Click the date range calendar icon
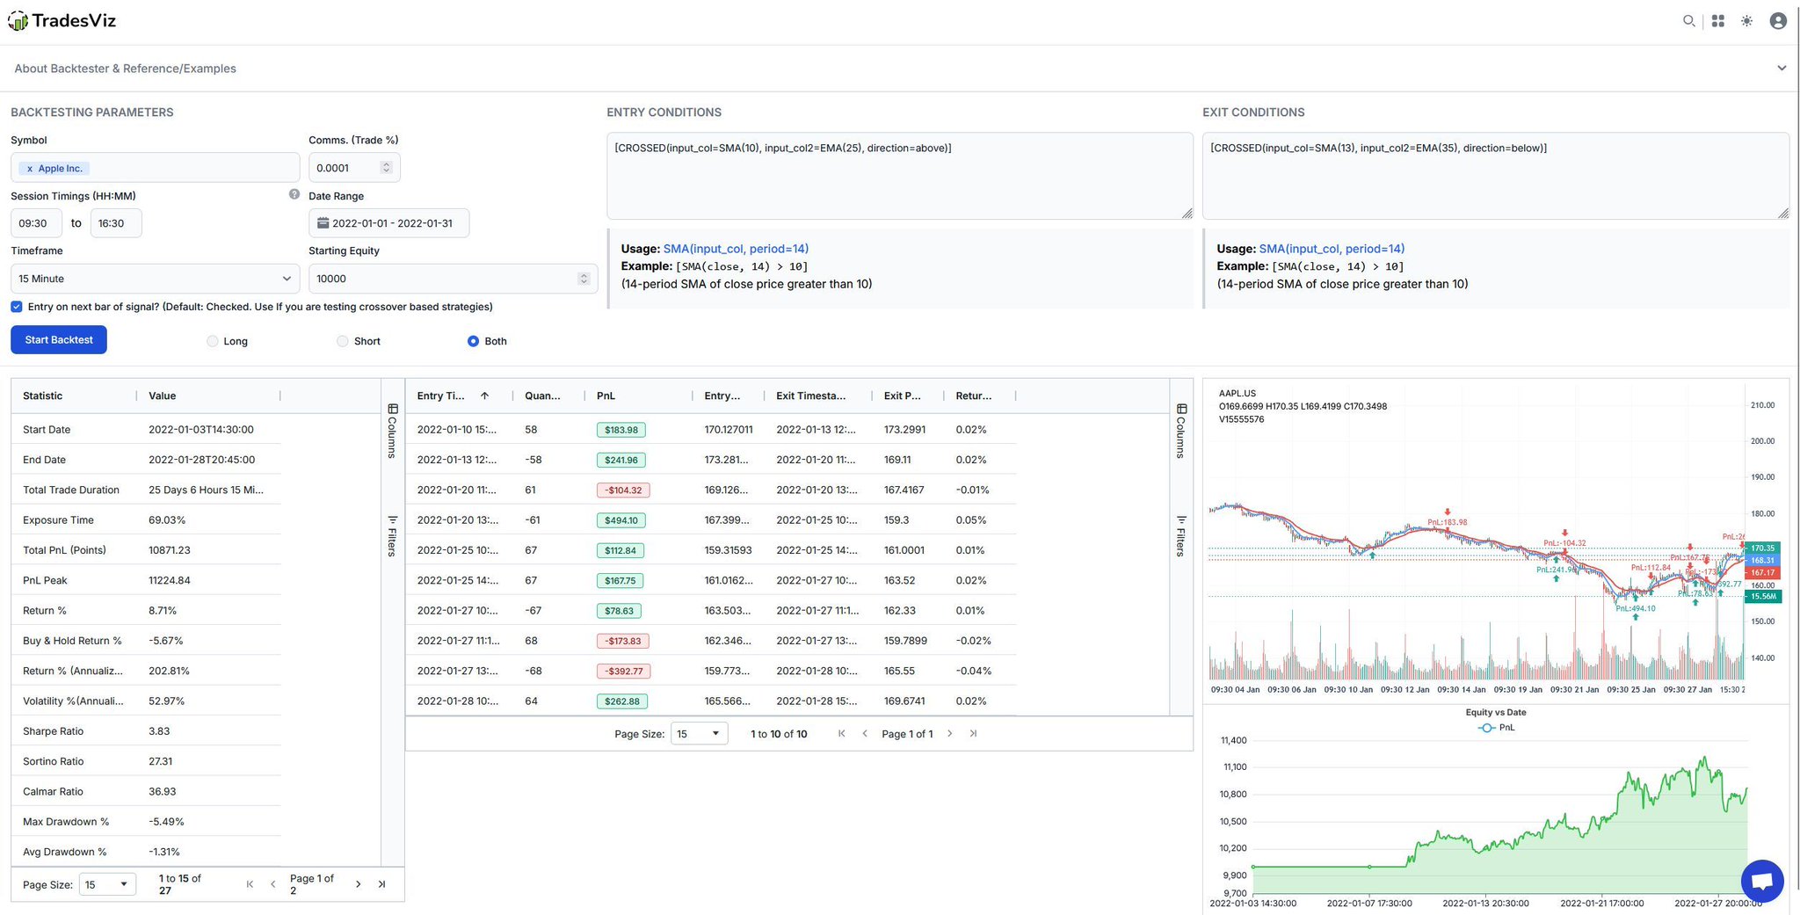The width and height of the screenshot is (1800, 915). (x=323, y=223)
